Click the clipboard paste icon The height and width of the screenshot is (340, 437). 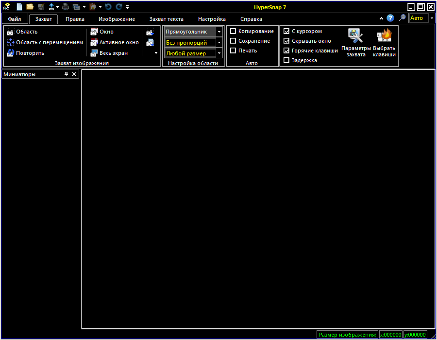pos(93,7)
